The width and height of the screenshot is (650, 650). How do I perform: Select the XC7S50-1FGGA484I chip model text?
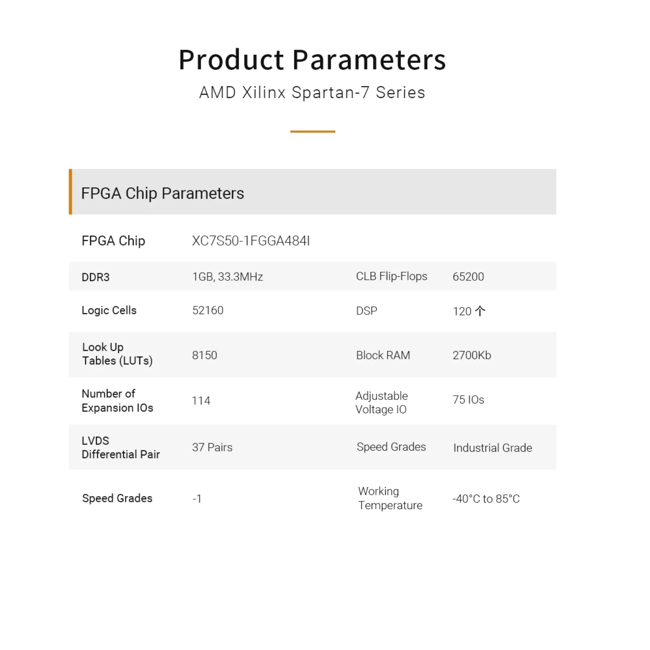[x=251, y=241]
